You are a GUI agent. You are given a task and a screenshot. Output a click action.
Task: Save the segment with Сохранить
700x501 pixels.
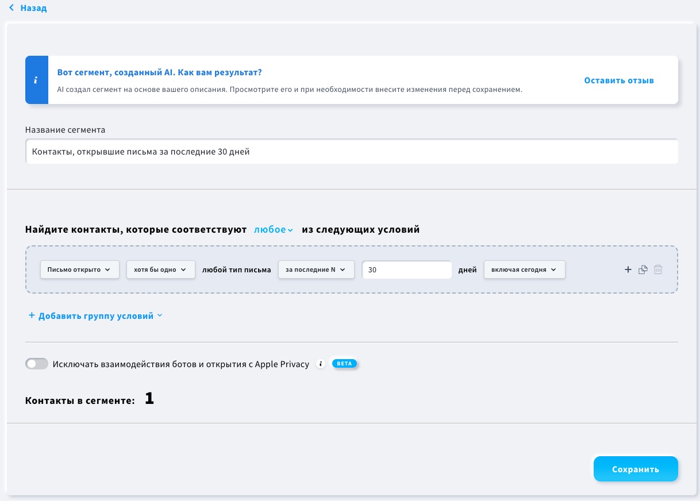click(635, 469)
